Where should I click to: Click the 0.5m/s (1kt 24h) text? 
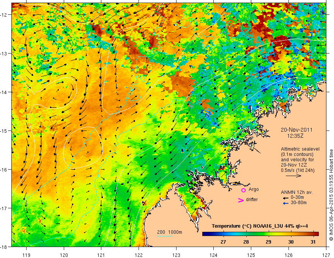298,170
